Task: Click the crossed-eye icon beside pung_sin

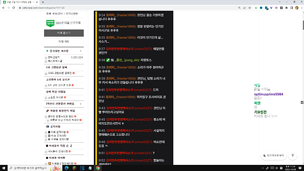Action: click(x=112, y=60)
